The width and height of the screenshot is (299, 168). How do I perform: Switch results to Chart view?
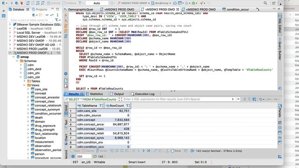click(66, 140)
